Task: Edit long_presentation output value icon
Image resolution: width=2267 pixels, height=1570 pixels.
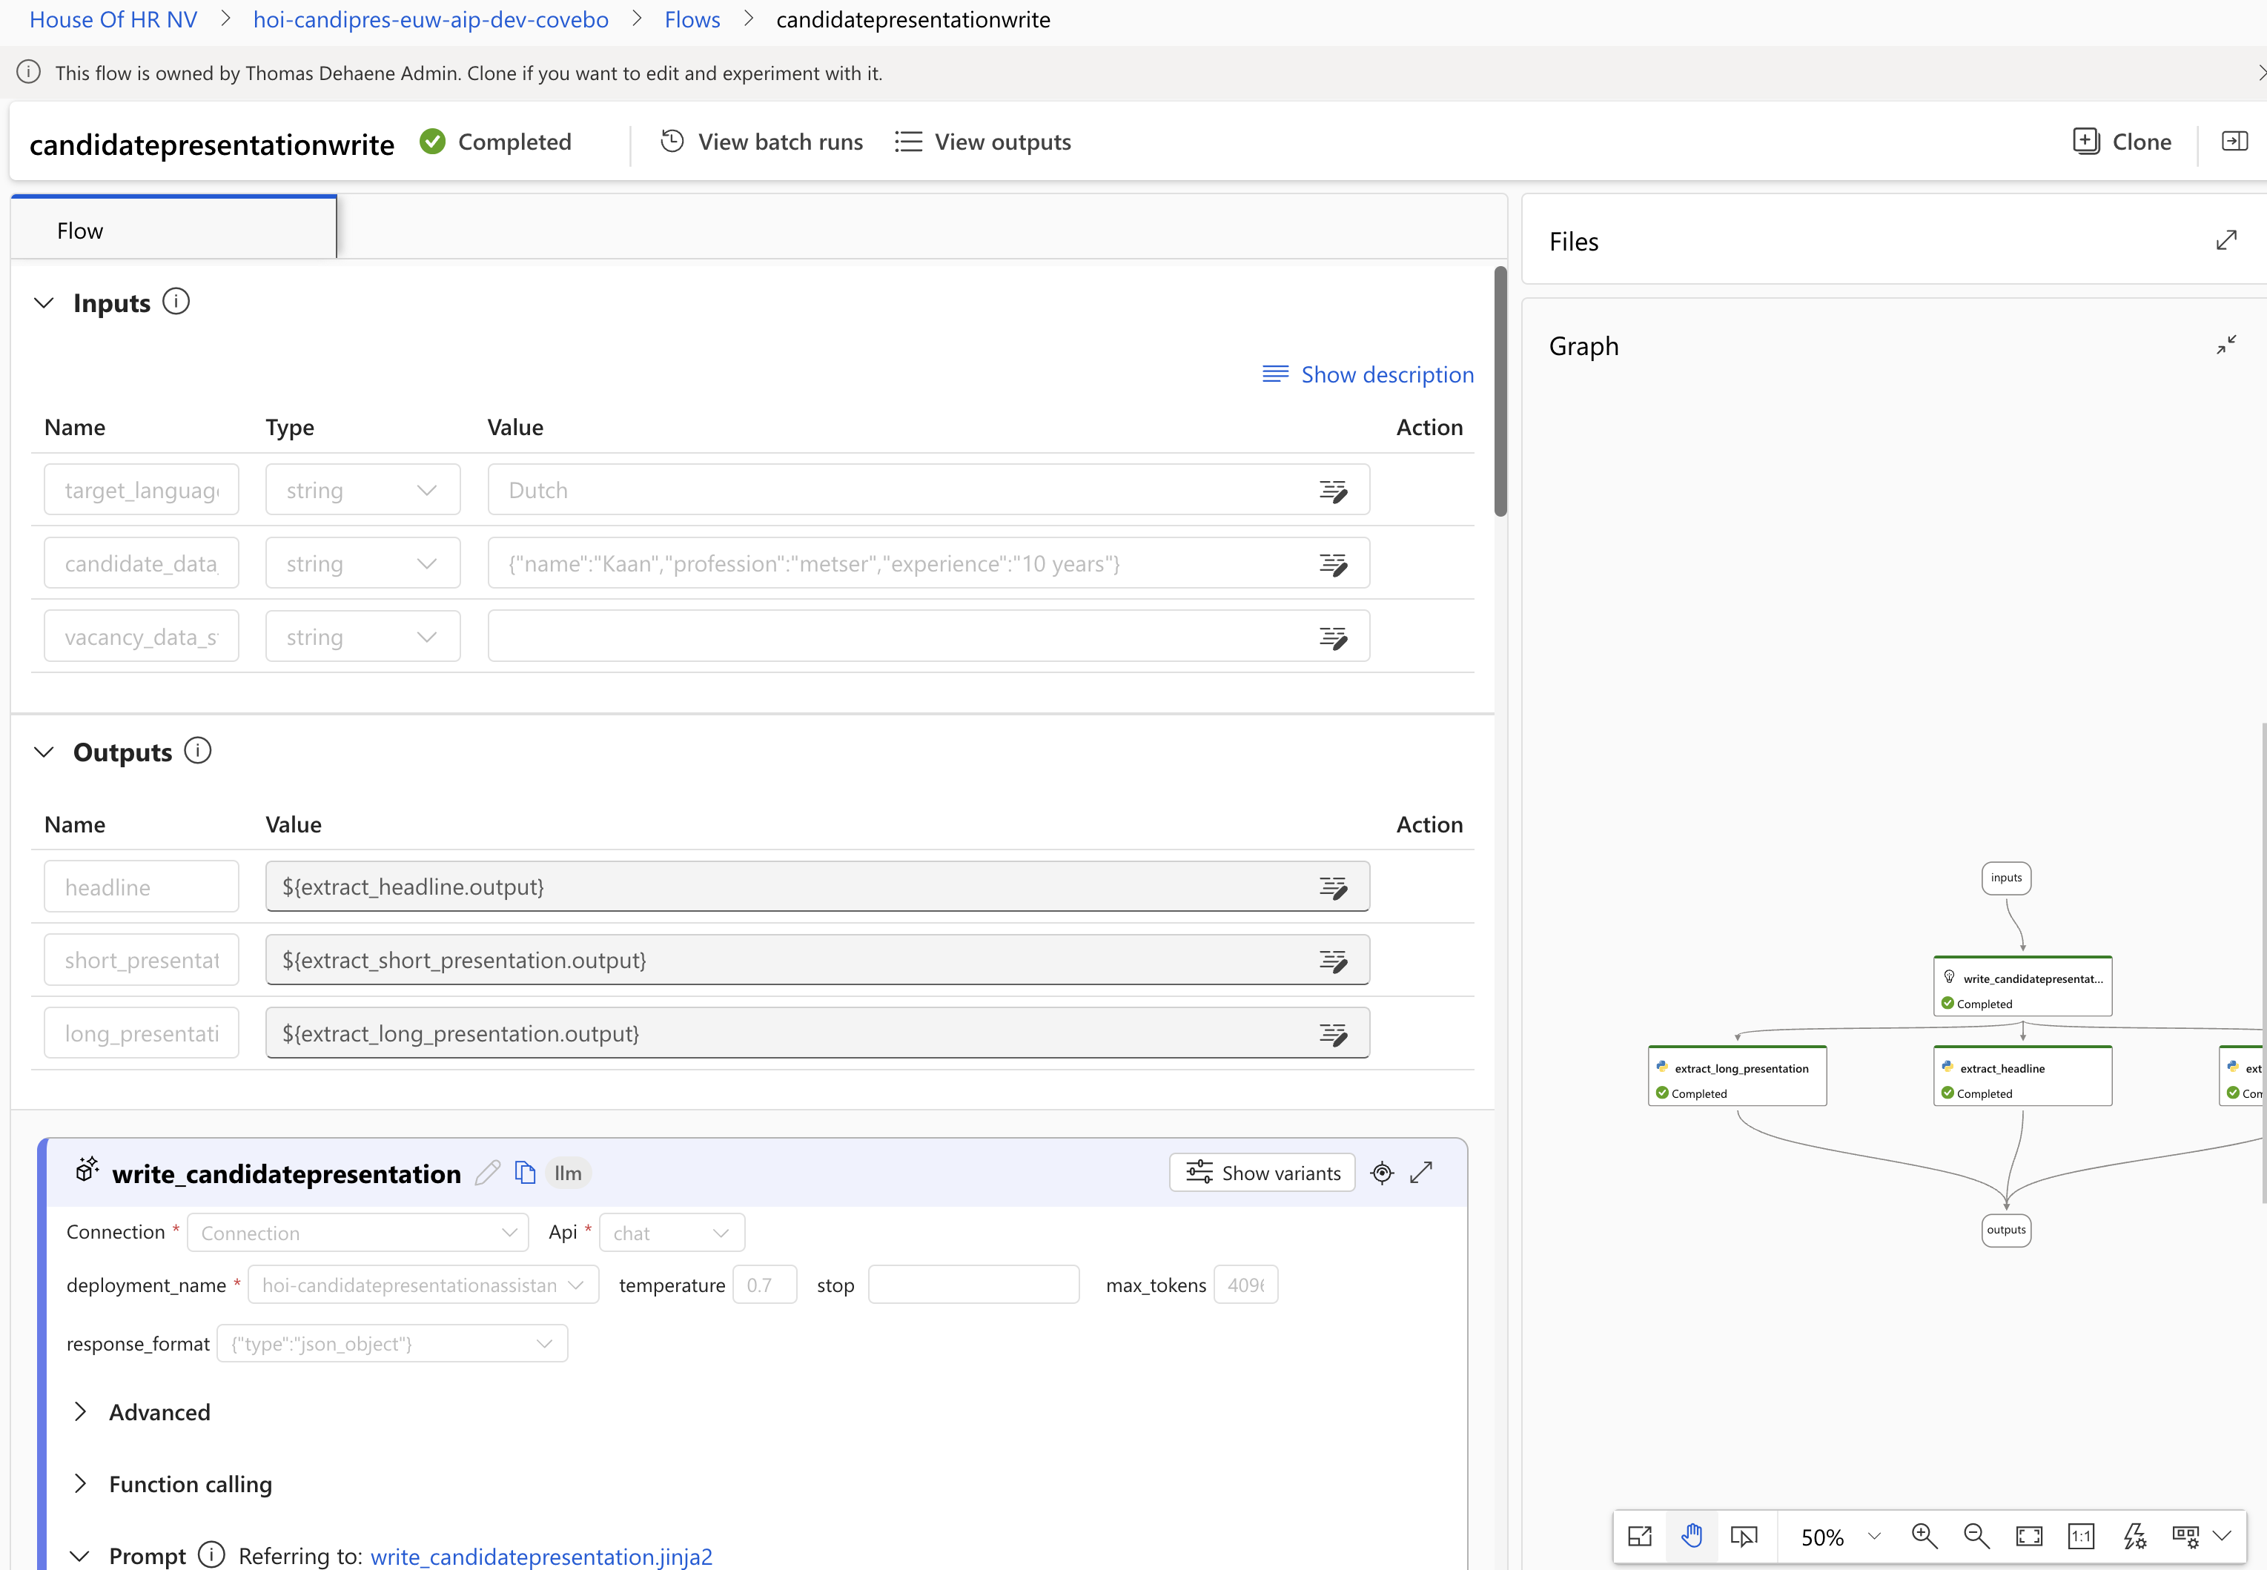Action: (x=1334, y=1035)
